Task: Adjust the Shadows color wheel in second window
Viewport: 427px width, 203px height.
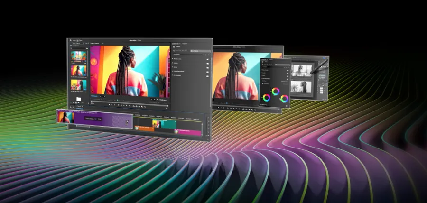Action: [x=267, y=98]
